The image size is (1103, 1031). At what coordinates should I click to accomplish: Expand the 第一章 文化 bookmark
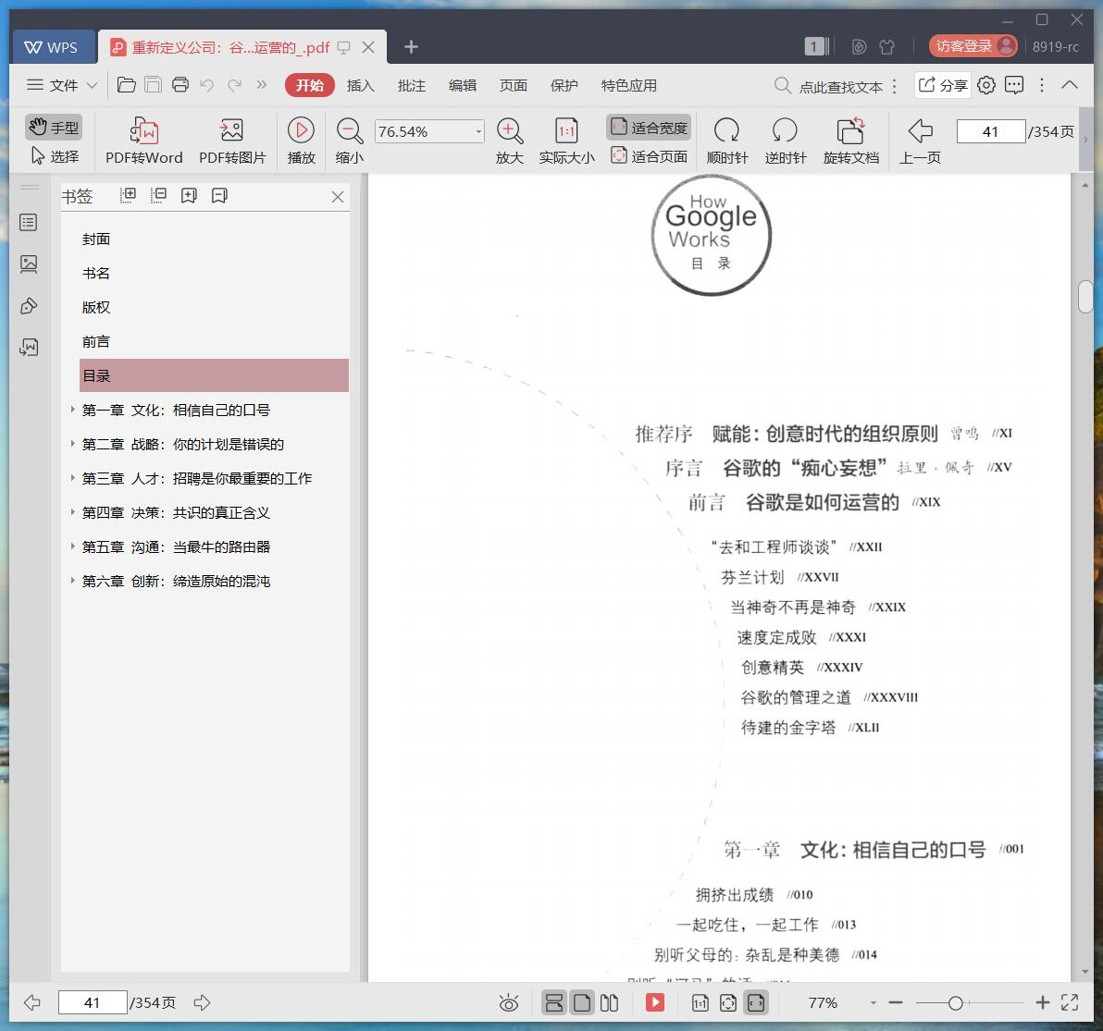72,409
